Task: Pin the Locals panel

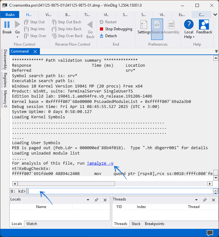Action: pos(96,200)
